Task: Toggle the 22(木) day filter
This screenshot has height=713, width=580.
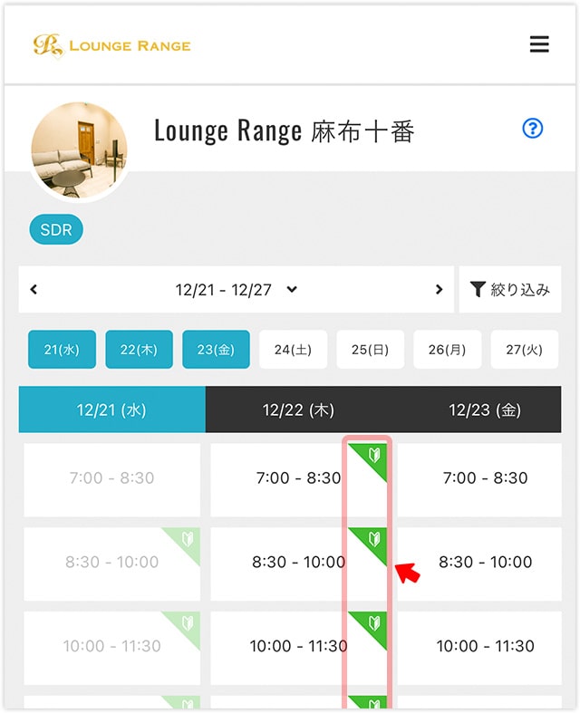Action: tap(139, 349)
